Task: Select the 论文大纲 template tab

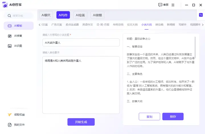Action: tap(132, 25)
